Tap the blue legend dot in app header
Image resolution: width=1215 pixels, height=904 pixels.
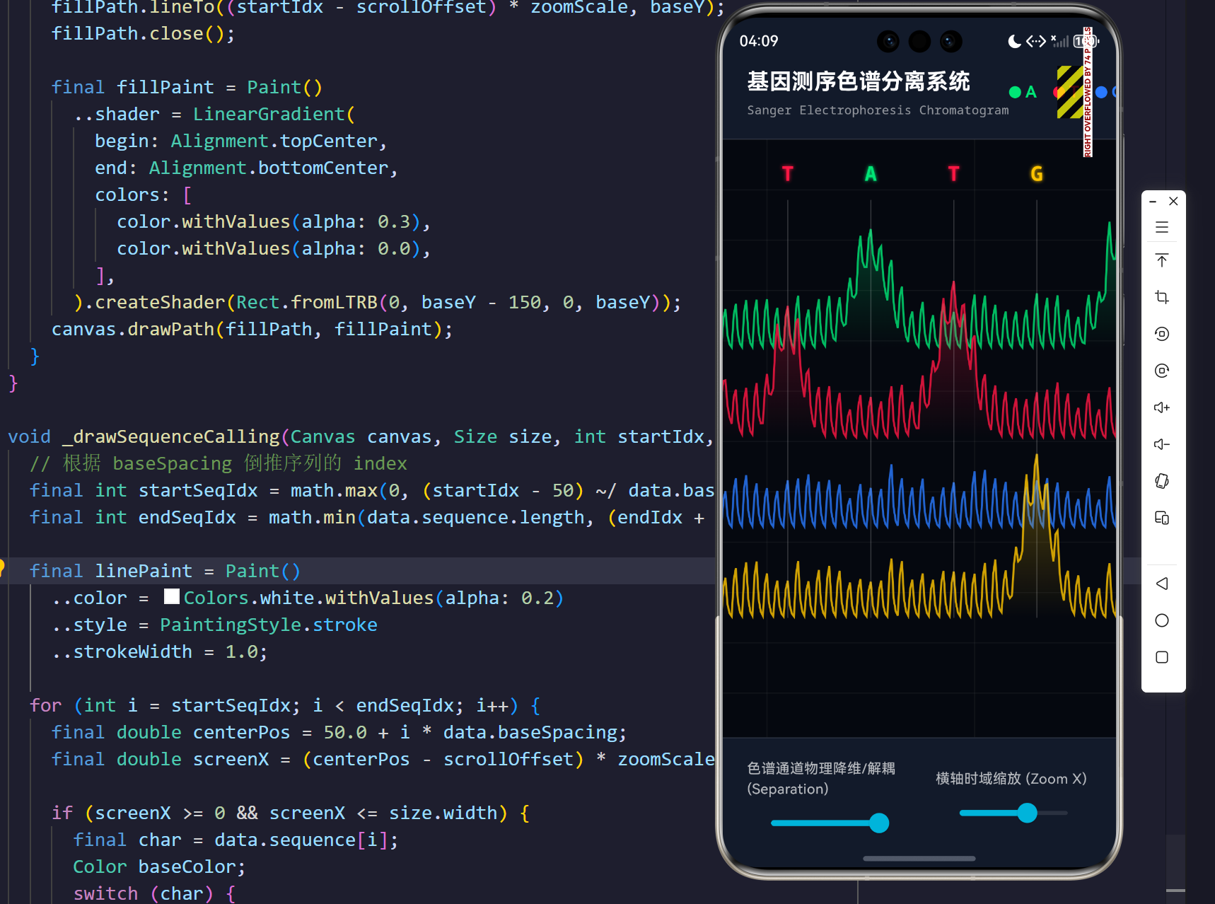(1101, 92)
